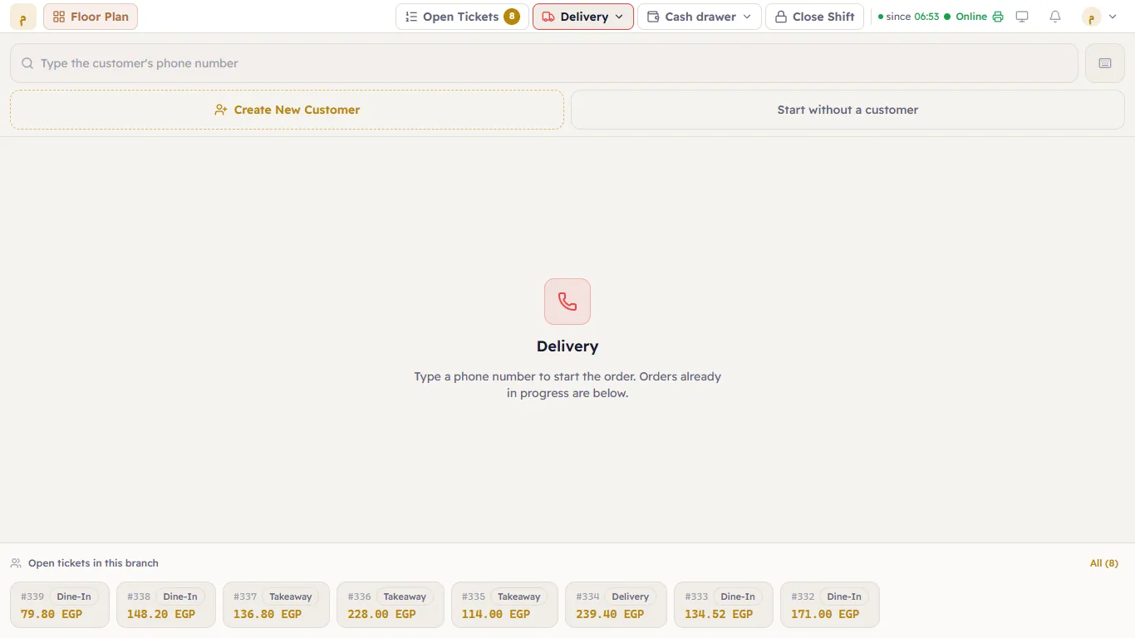The width and height of the screenshot is (1135, 638).
Task: Expand the Delivery order type dropdown
Action: point(583,17)
